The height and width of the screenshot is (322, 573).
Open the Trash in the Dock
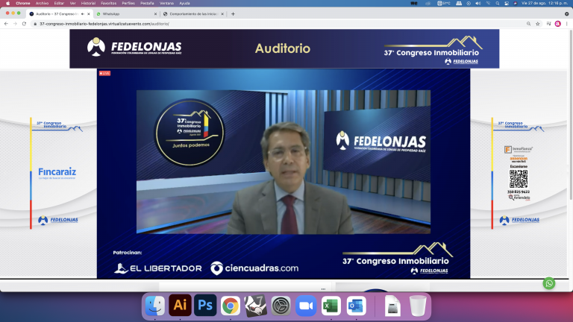pyautogui.click(x=418, y=306)
